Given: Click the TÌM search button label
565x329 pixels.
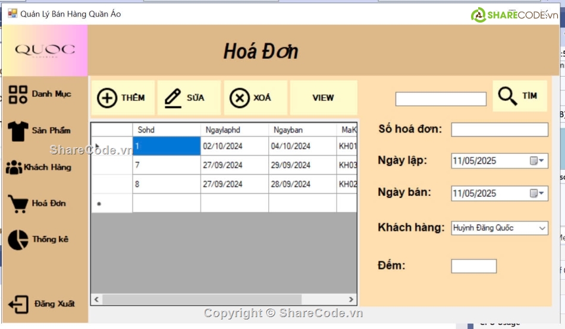Looking at the screenshot, I should coord(530,96).
